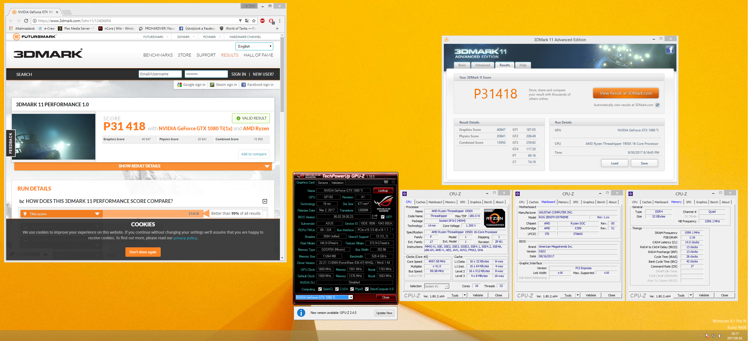
Task: Open the Alkalmazások apps bookmark
Action: (x=22, y=29)
